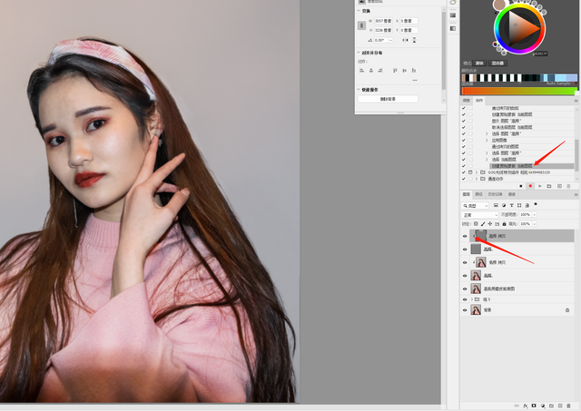
Task: Create a new action
Action: coord(559,186)
